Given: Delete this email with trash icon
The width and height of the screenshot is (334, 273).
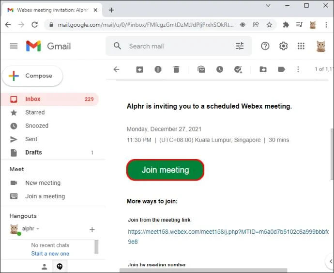Looking at the screenshot, I should pyautogui.click(x=176, y=69).
